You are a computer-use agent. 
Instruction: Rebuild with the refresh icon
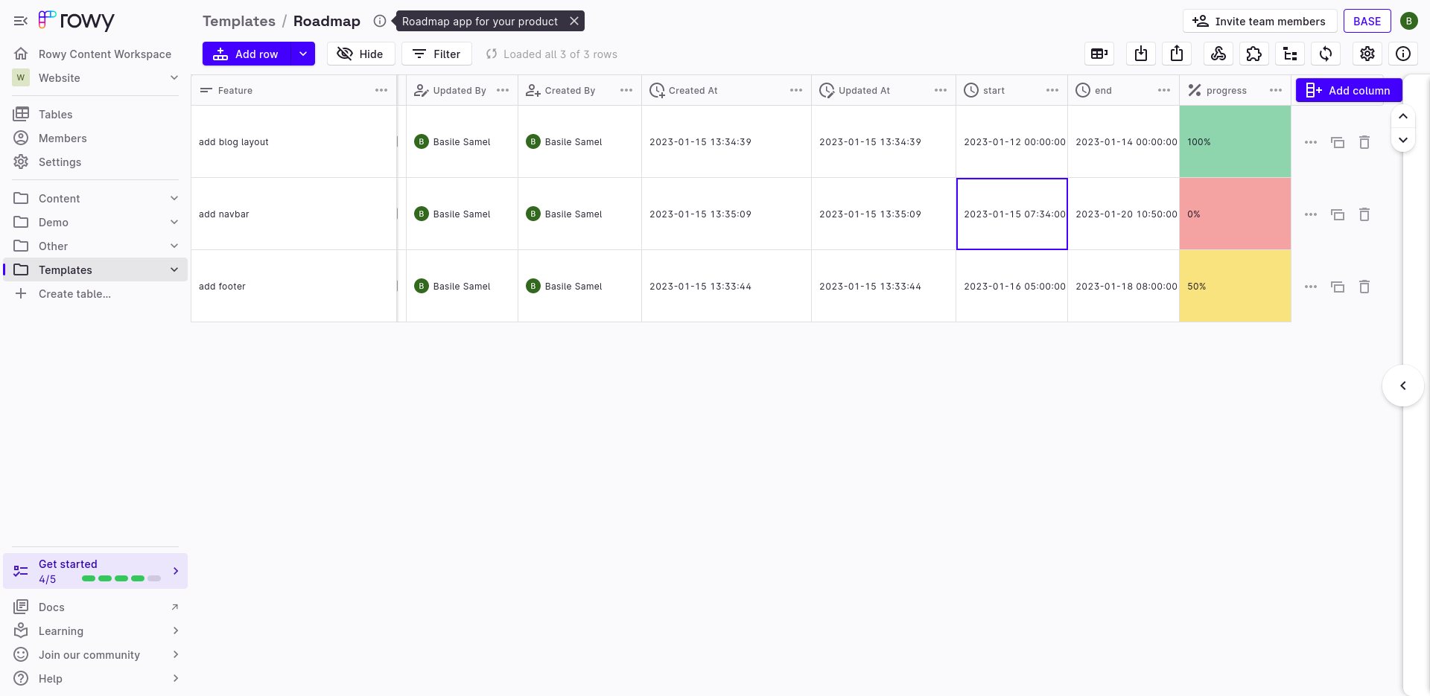coord(1326,54)
